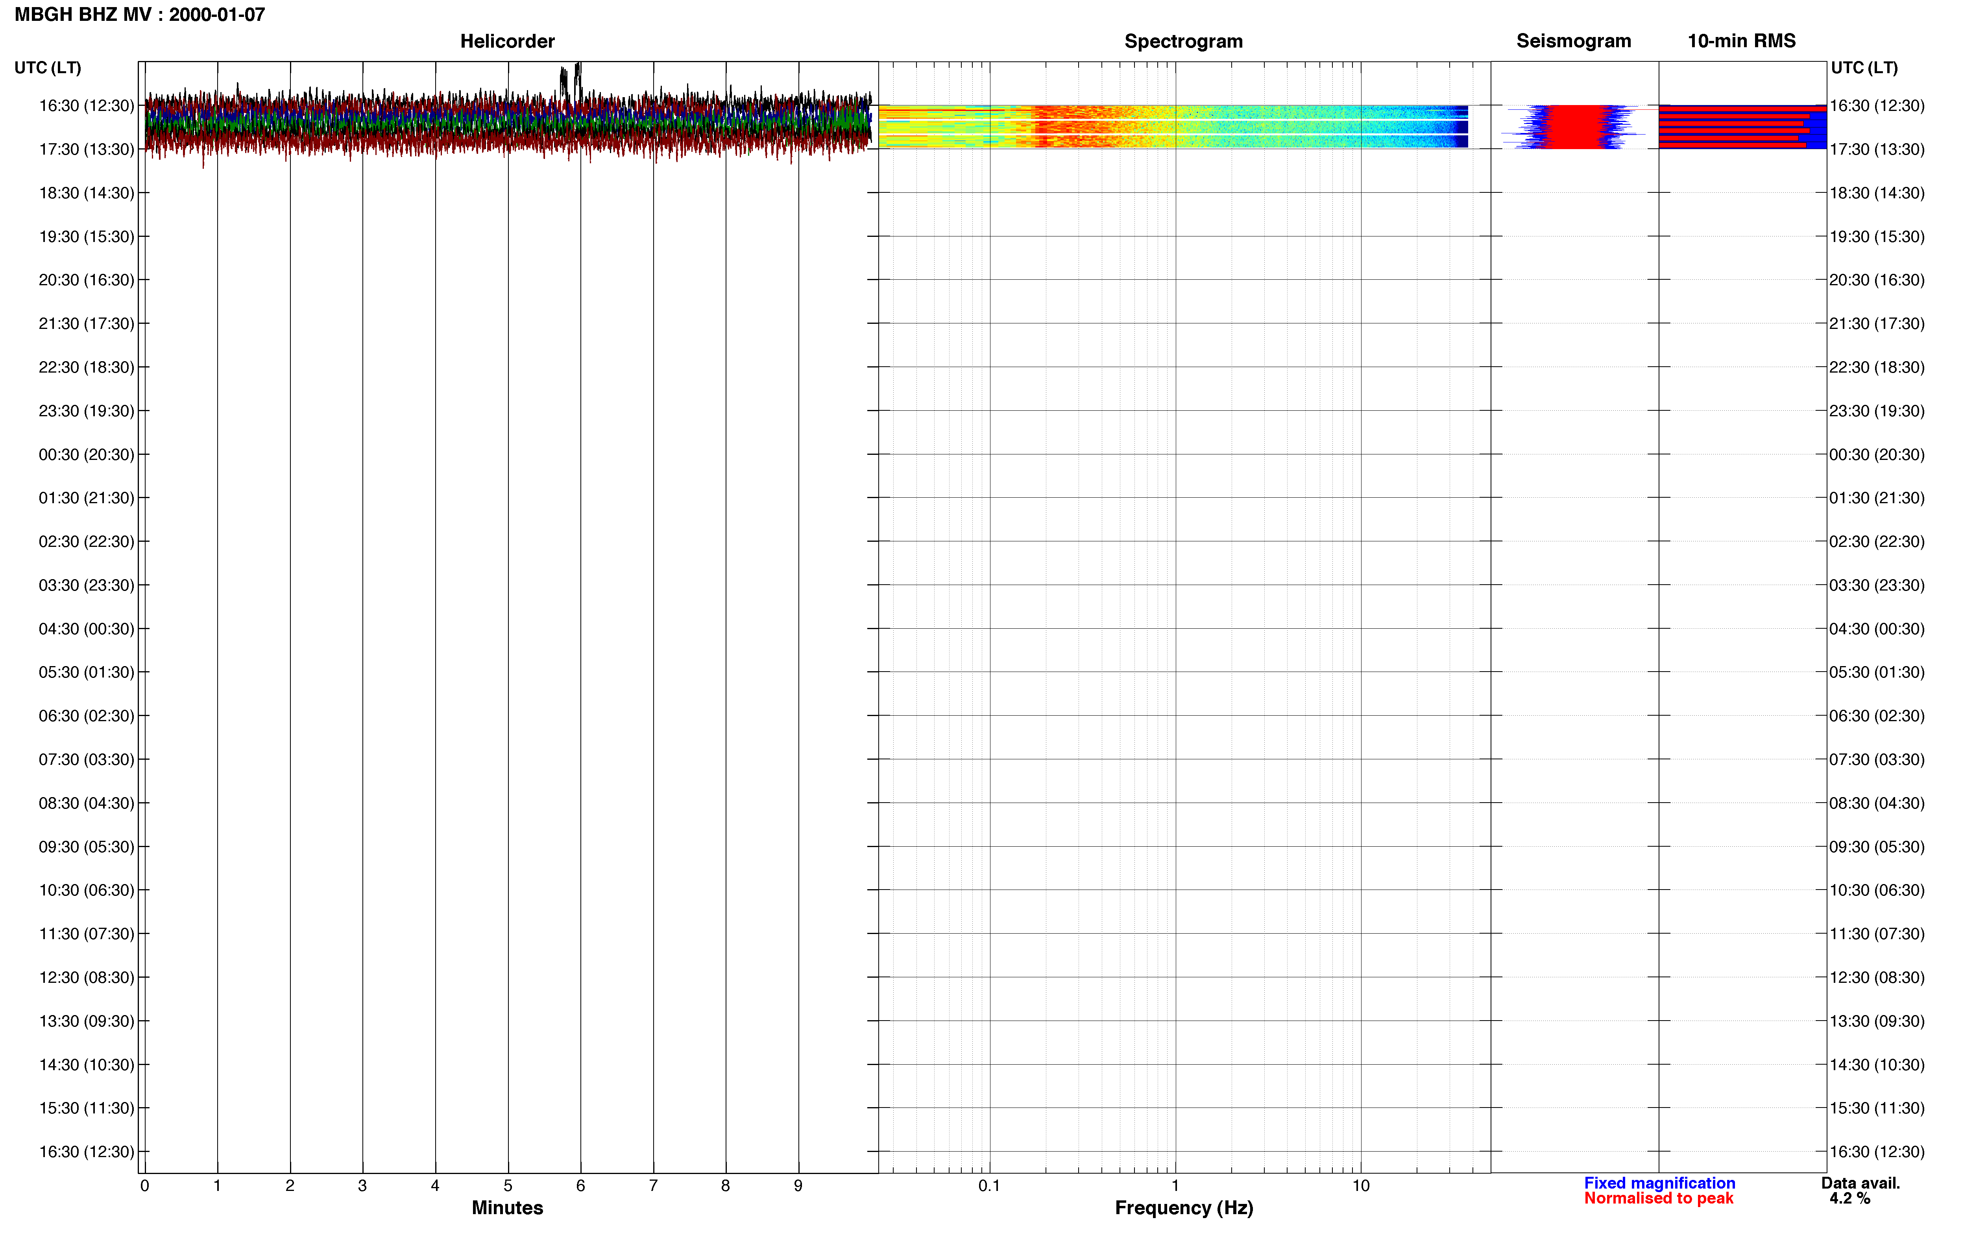Click the right UTC (LT) axis header
The image size is (1975, 1235).
[1864, 68]
